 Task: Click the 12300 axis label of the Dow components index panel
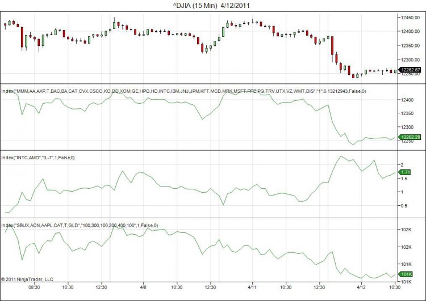pyautogui.click(x=407, y=127)
